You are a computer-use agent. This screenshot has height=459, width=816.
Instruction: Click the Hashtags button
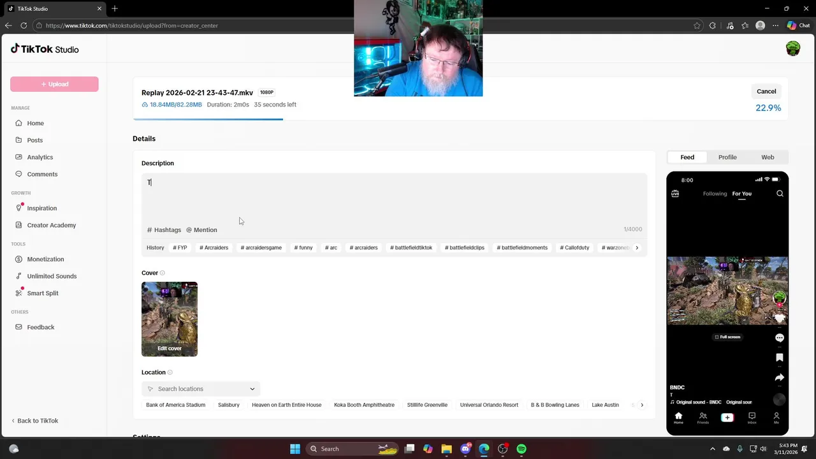[164, 229]
